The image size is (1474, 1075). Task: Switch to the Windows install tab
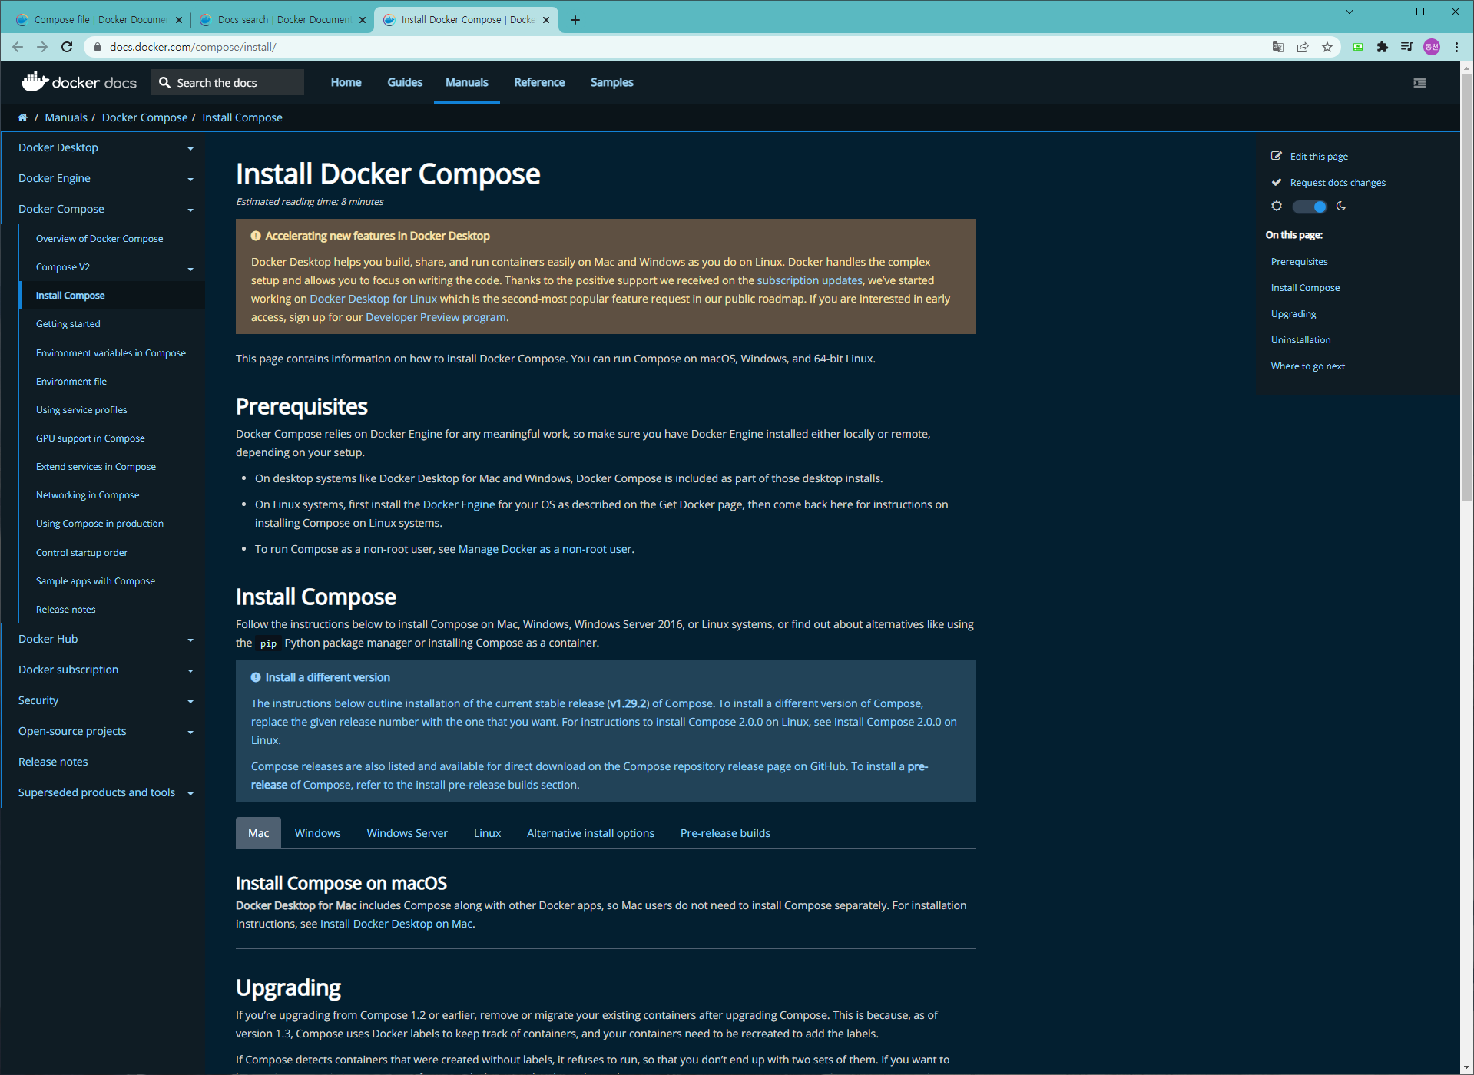(x=317, y=833)
